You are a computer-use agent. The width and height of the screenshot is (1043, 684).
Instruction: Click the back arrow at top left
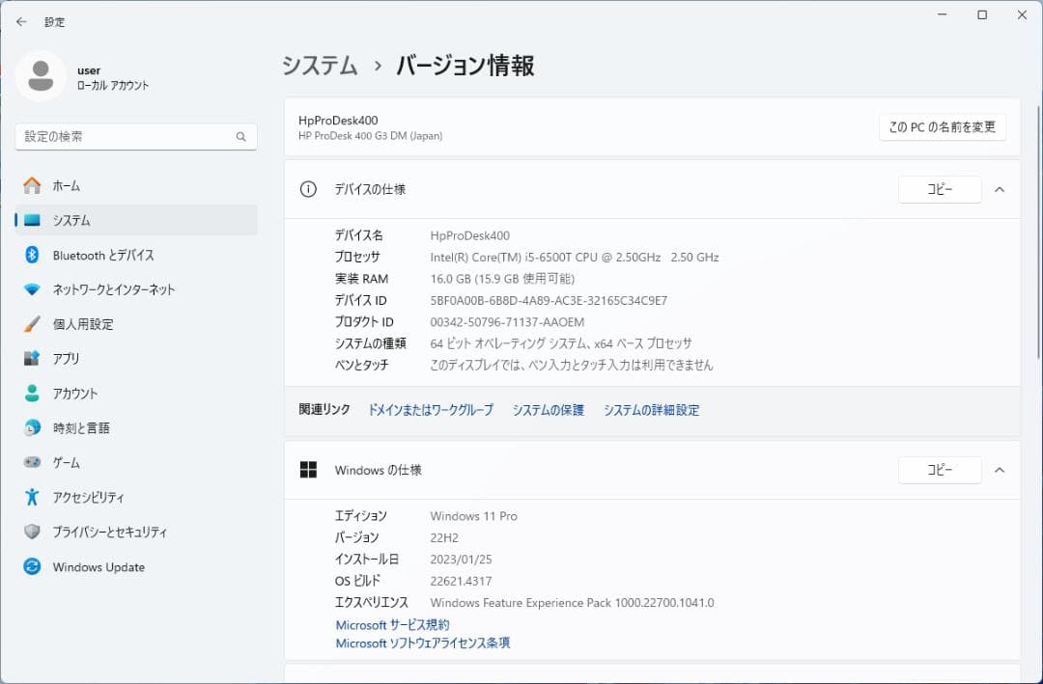coord(20,21)
